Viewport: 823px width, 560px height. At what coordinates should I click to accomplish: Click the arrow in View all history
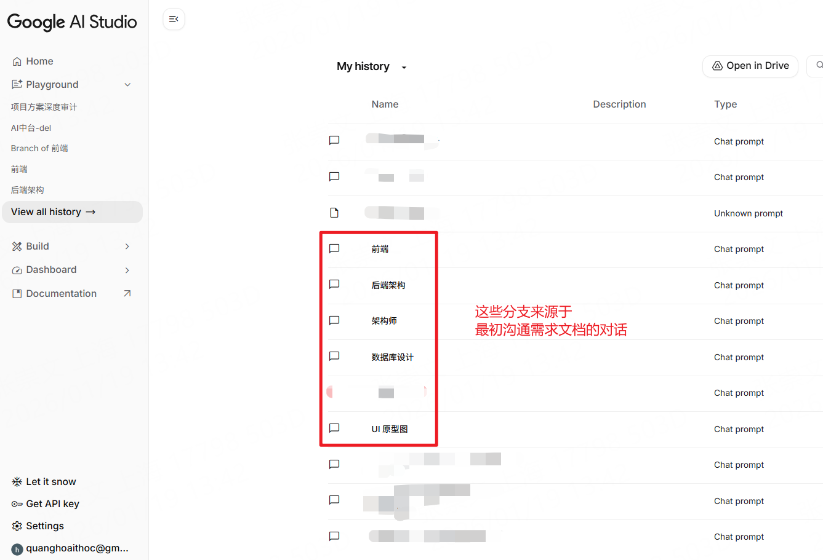90,212
